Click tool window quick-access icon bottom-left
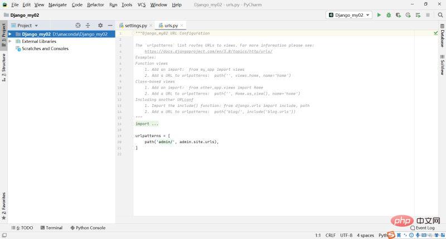The image size is (446, 239). coord(4,235)
